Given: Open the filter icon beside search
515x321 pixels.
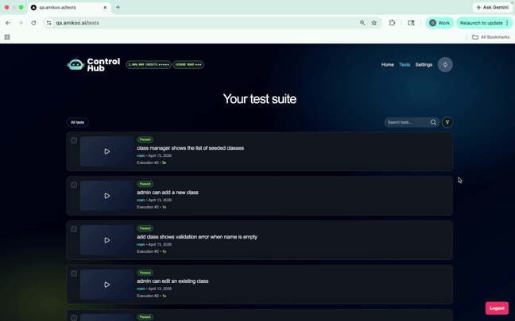Looking at the screenshot, I should pos(447,122).
